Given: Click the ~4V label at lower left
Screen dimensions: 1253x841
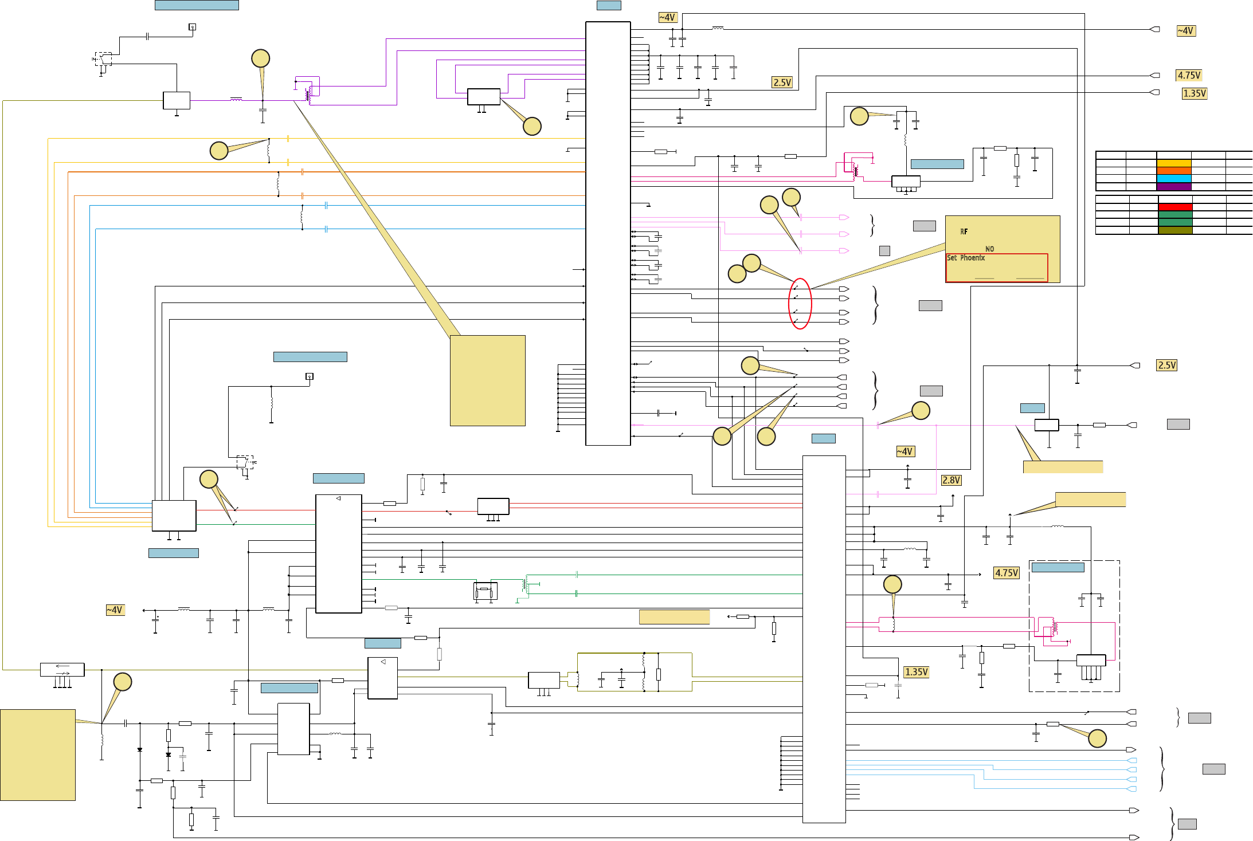Looking at the screenshot, I should tap(115, 610).
